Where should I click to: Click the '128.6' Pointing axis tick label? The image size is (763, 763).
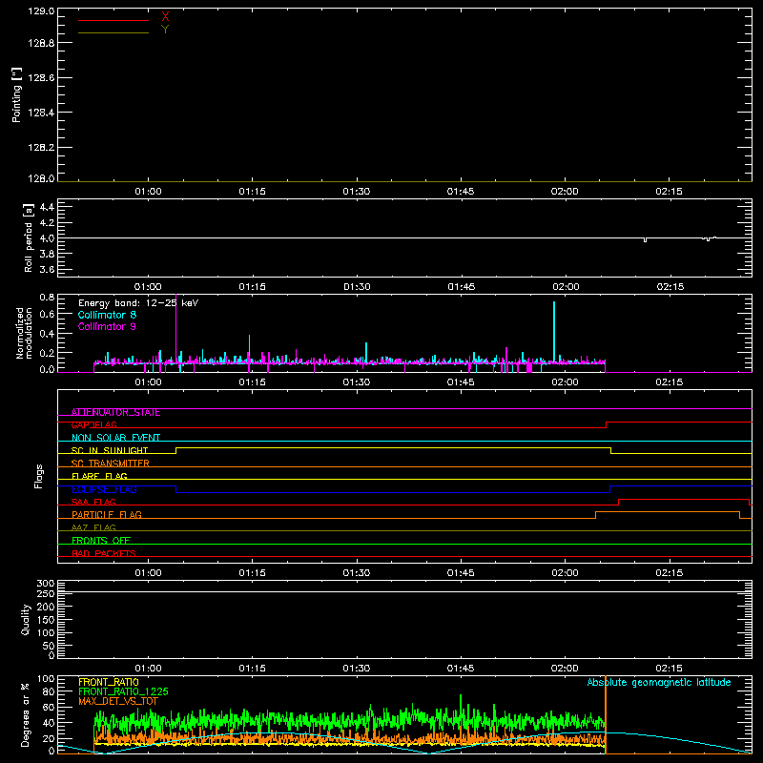point(41,78)
